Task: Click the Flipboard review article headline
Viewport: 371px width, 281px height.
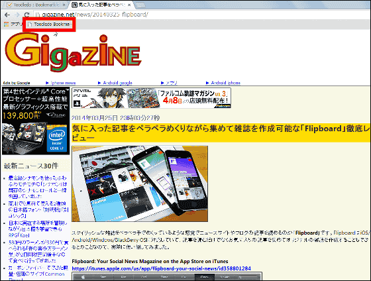Action: pyautogui.click(x=221, y=133)
